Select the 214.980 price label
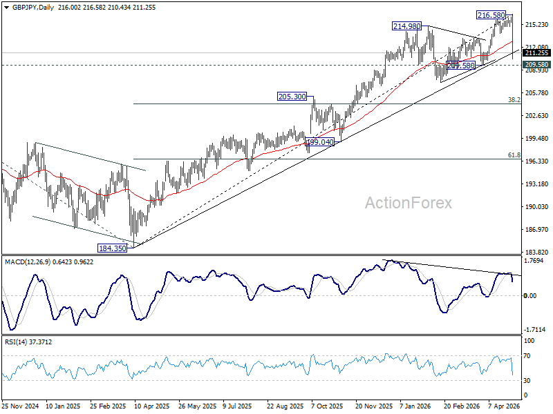Viewport: 553px width, 414px height. click(407, 26)
